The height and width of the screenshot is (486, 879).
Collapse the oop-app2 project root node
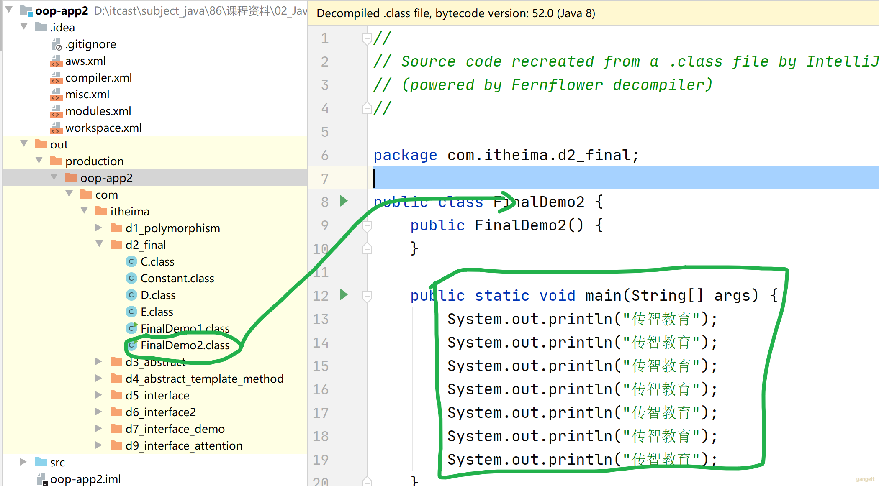click(x=9, y=9)
